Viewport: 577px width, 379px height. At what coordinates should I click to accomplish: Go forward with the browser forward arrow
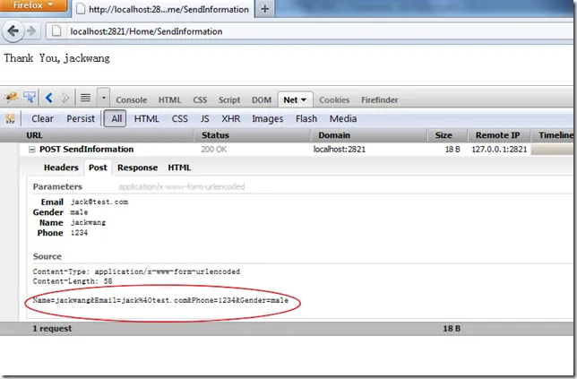point(31,31)
